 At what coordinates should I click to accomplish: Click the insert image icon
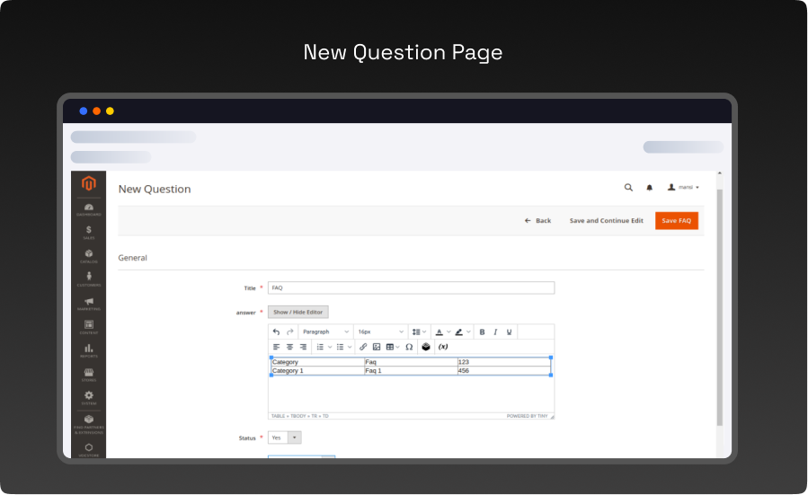(377, 347)
